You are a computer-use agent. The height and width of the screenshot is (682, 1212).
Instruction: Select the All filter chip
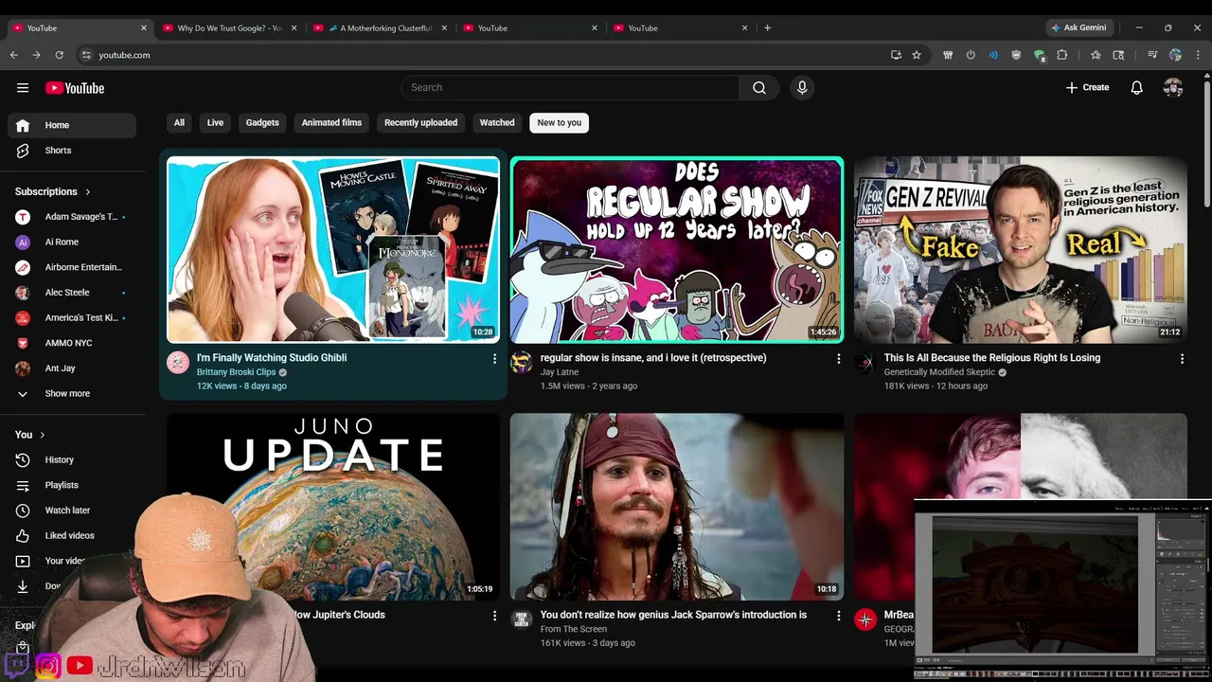point(179,122)
